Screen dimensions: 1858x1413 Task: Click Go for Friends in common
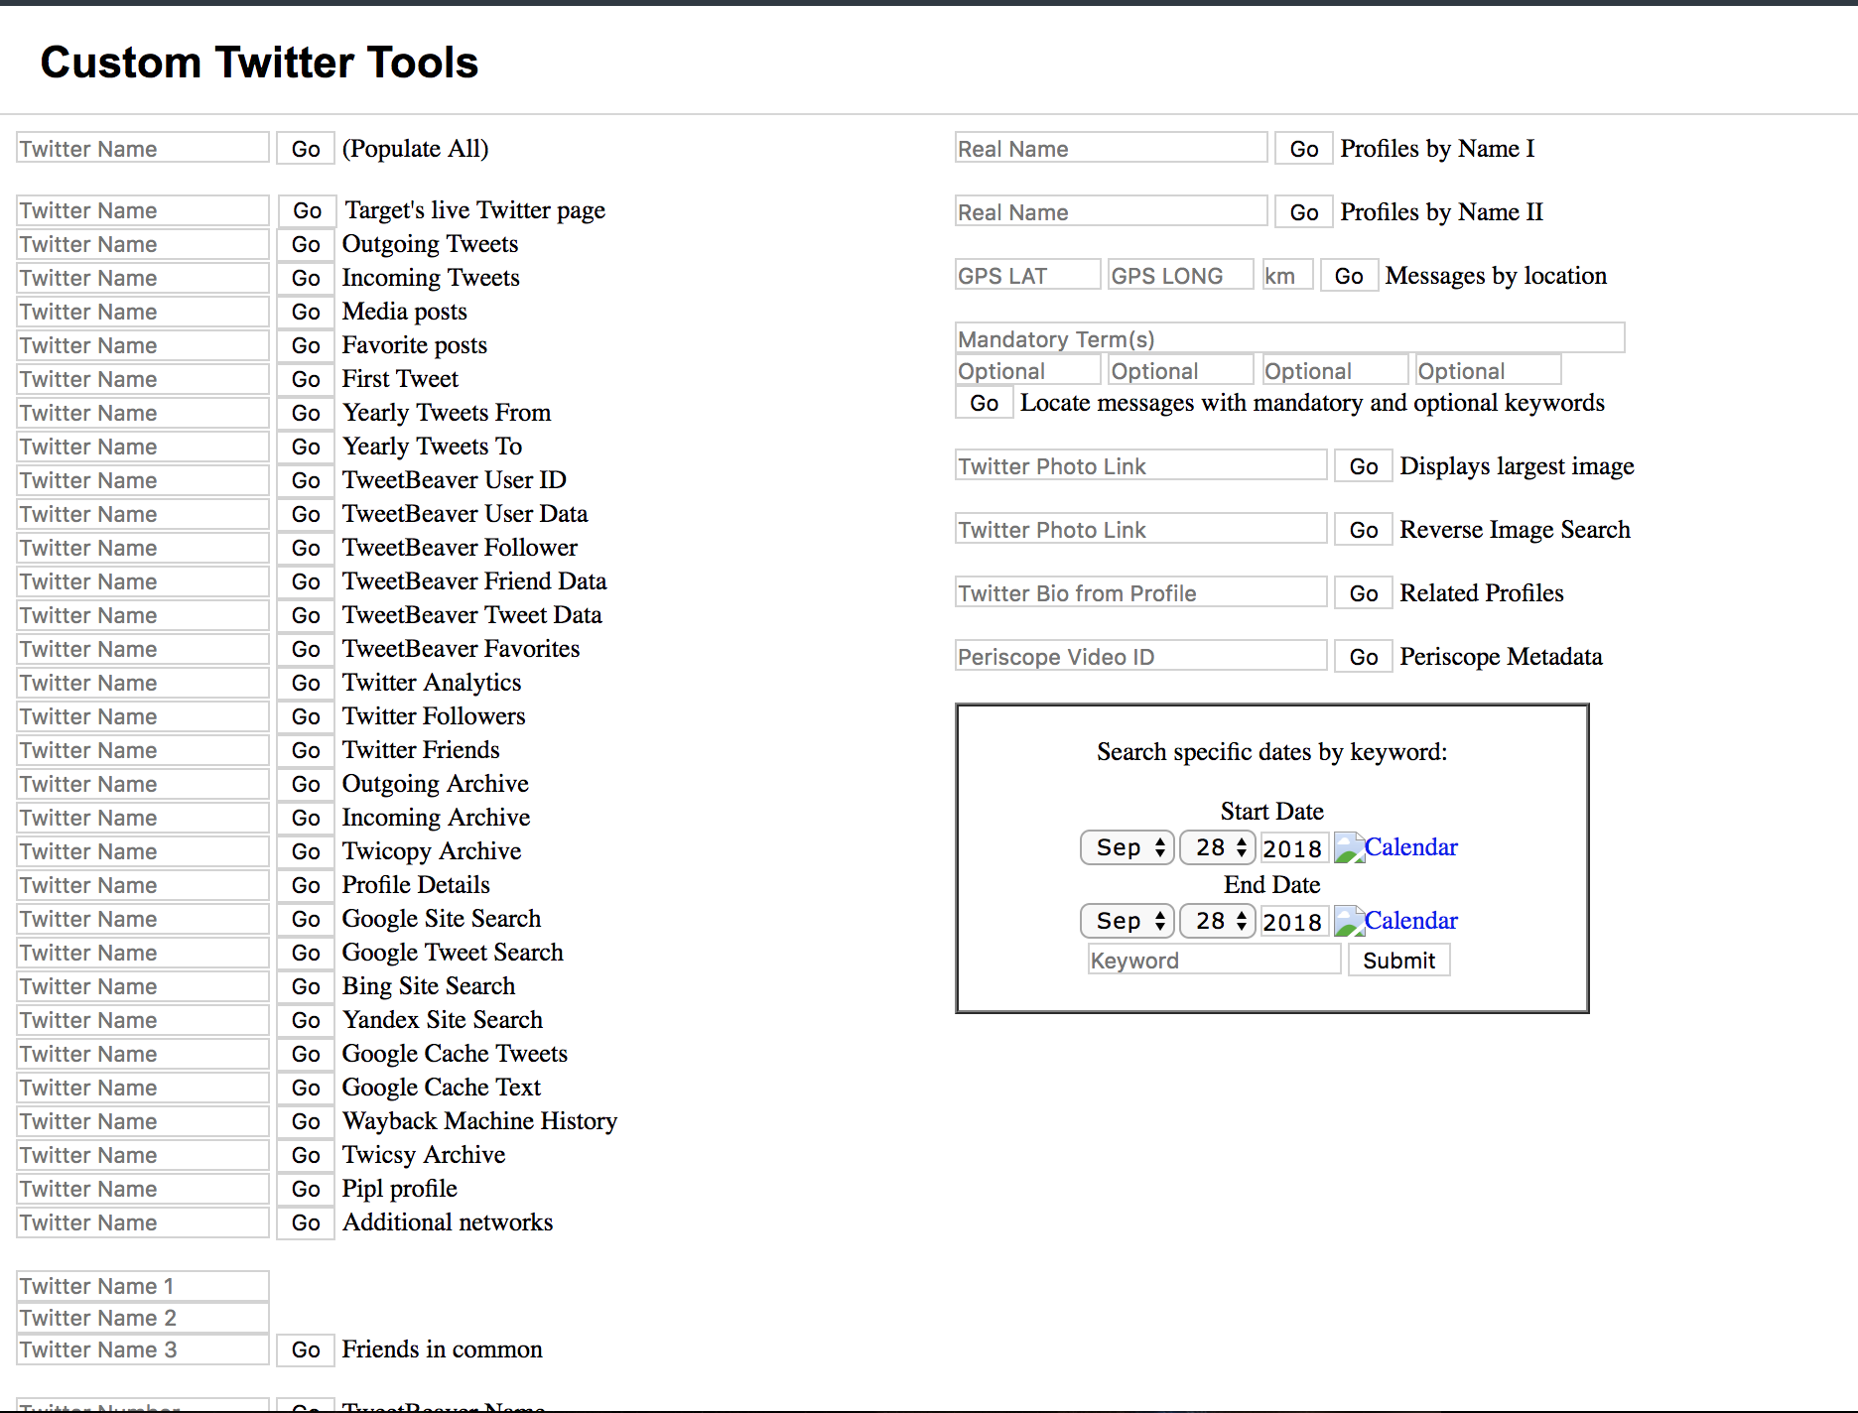tap(306, 1349)
